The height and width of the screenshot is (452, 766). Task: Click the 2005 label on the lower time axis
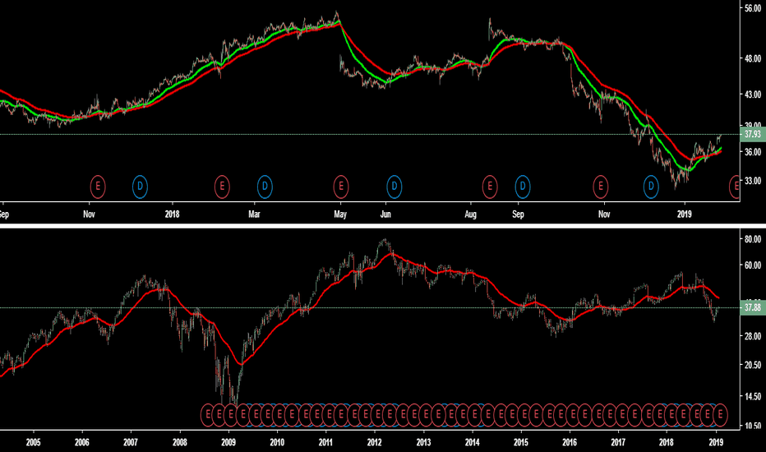33,442
